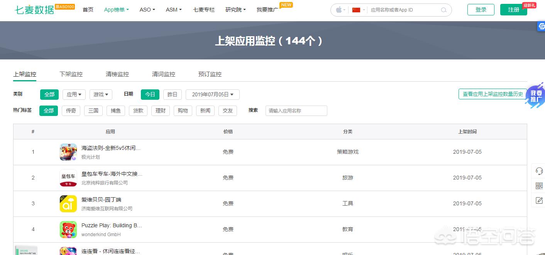
Task: Focus the 请输入应用名称 search field
Action: point(296,111)
